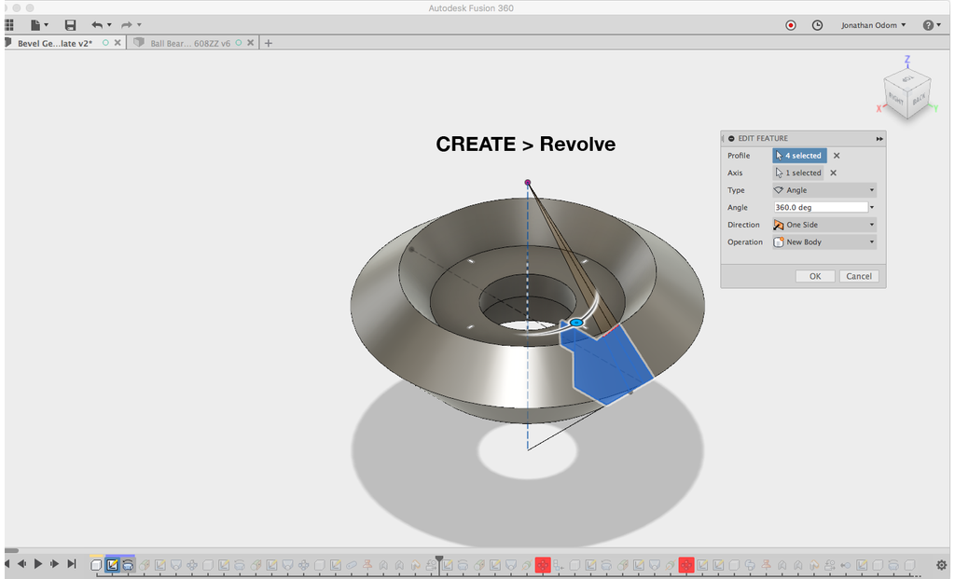
Task: Open the Direction dropdown showing One Side
Action: pos(824,226)
